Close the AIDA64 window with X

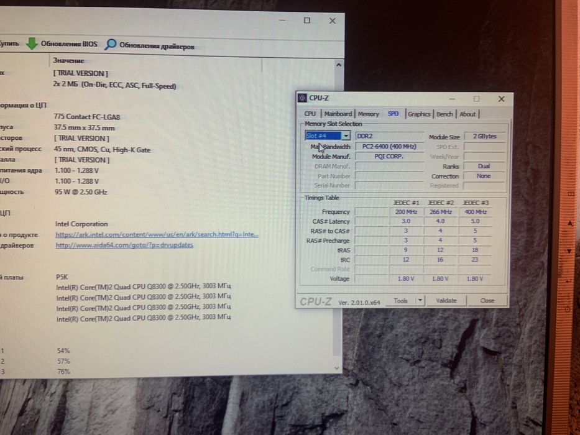(x=332, y=21)
